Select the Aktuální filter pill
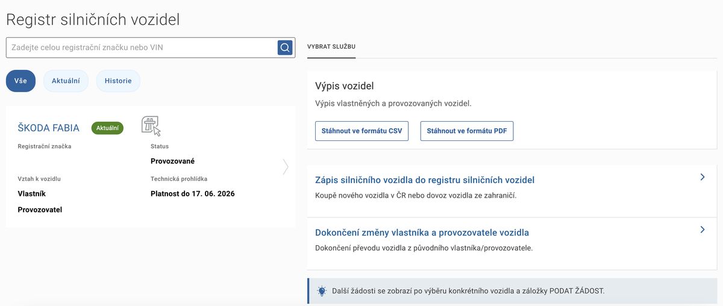The height and width of the screenshot is (306, 723). [66, 81]
